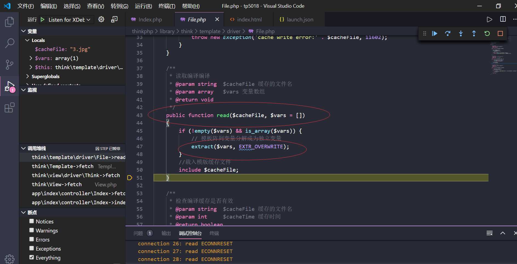
Task: Open the Listen for XDebug configuration dropdown
Action: click(70, 20)
